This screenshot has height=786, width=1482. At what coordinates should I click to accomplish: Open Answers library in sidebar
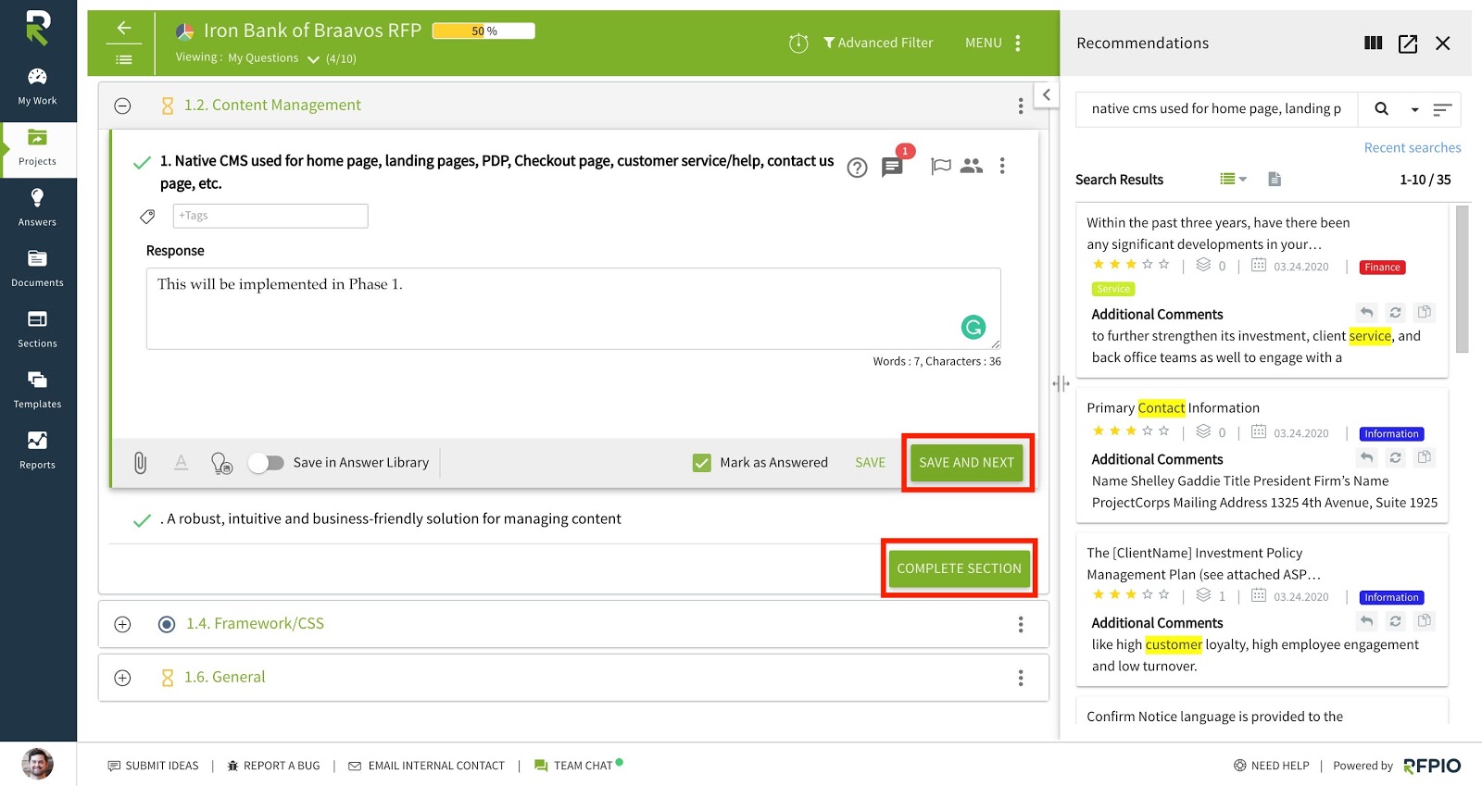click(x=37, y=208)
